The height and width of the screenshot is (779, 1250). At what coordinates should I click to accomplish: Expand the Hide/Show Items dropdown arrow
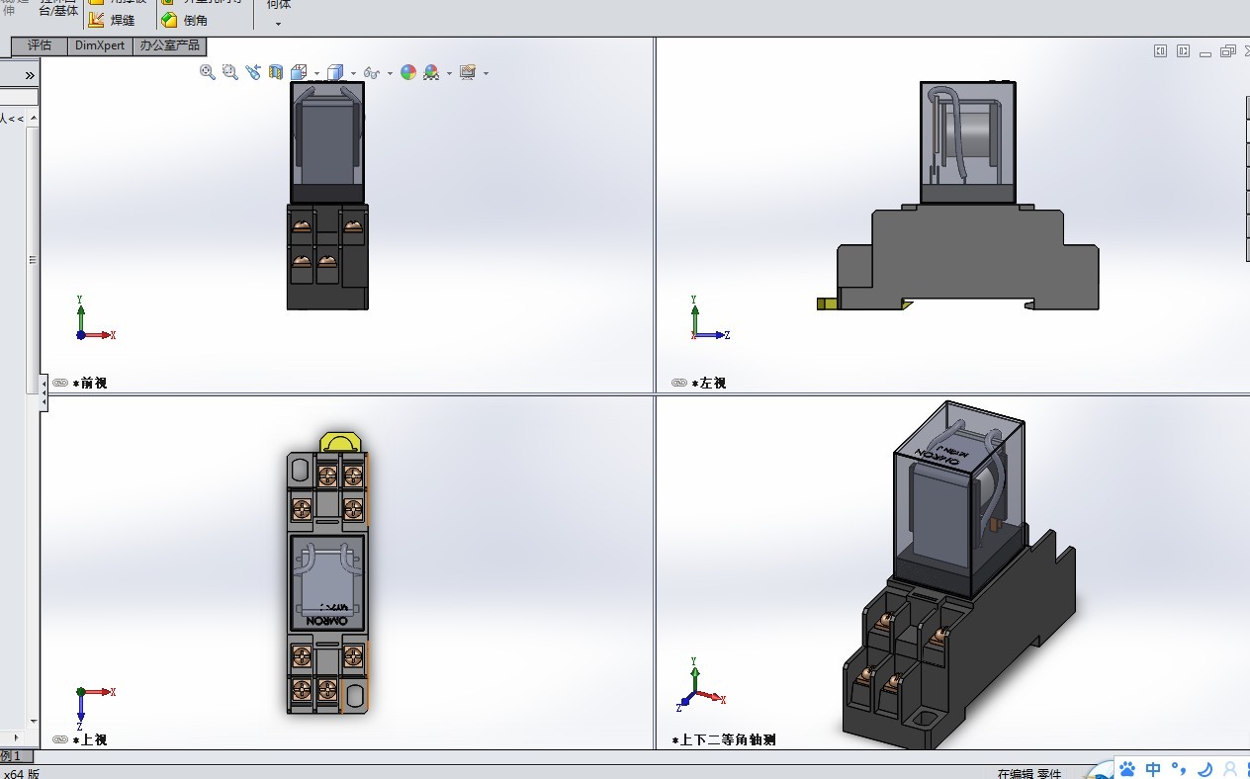pyautogui.click(x=390, y=73)
